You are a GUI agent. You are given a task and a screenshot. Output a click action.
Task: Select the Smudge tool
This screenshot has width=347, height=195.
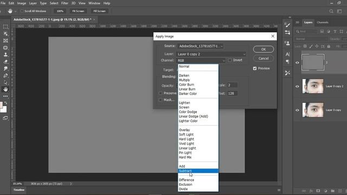[5, 69]
